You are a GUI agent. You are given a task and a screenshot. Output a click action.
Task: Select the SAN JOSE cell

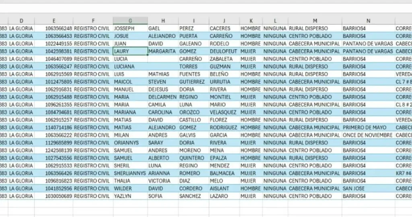pyautogui.click(x=369, y=188)
